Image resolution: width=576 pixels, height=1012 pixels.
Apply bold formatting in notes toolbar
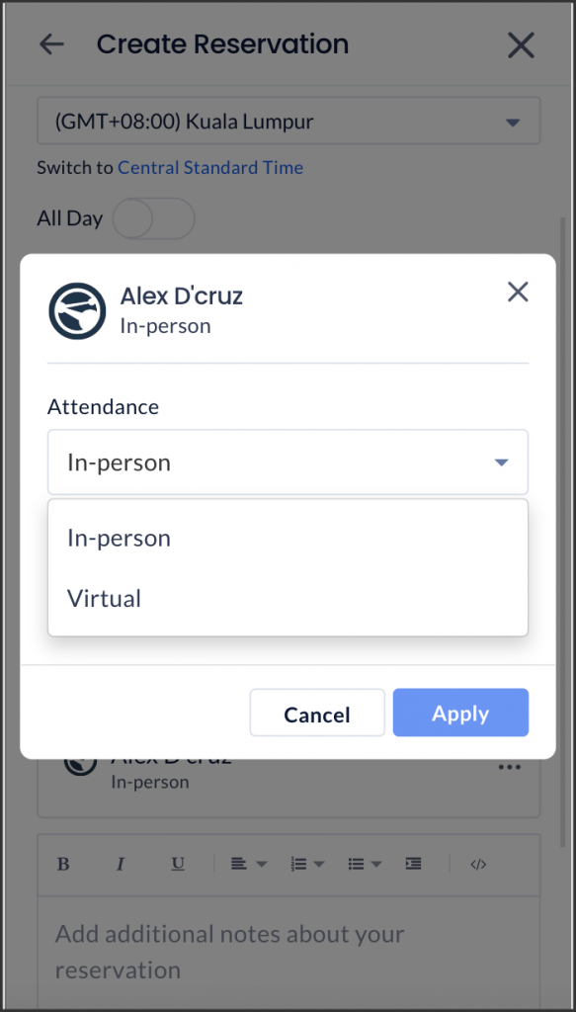[63, 864]
